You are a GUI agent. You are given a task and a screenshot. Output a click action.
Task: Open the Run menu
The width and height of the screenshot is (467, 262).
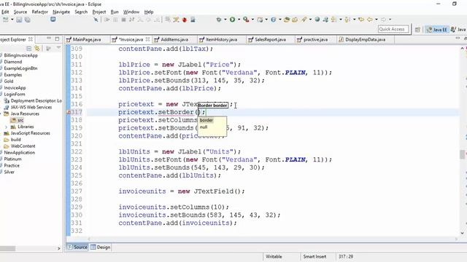pos(115,12)
